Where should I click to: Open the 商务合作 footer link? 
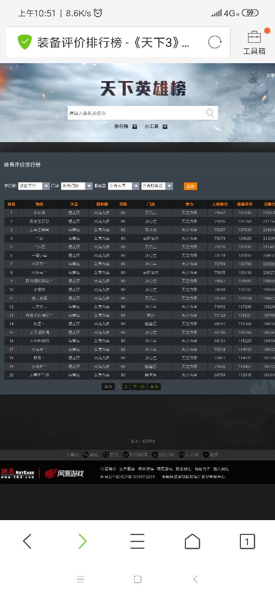click(202, 469)
